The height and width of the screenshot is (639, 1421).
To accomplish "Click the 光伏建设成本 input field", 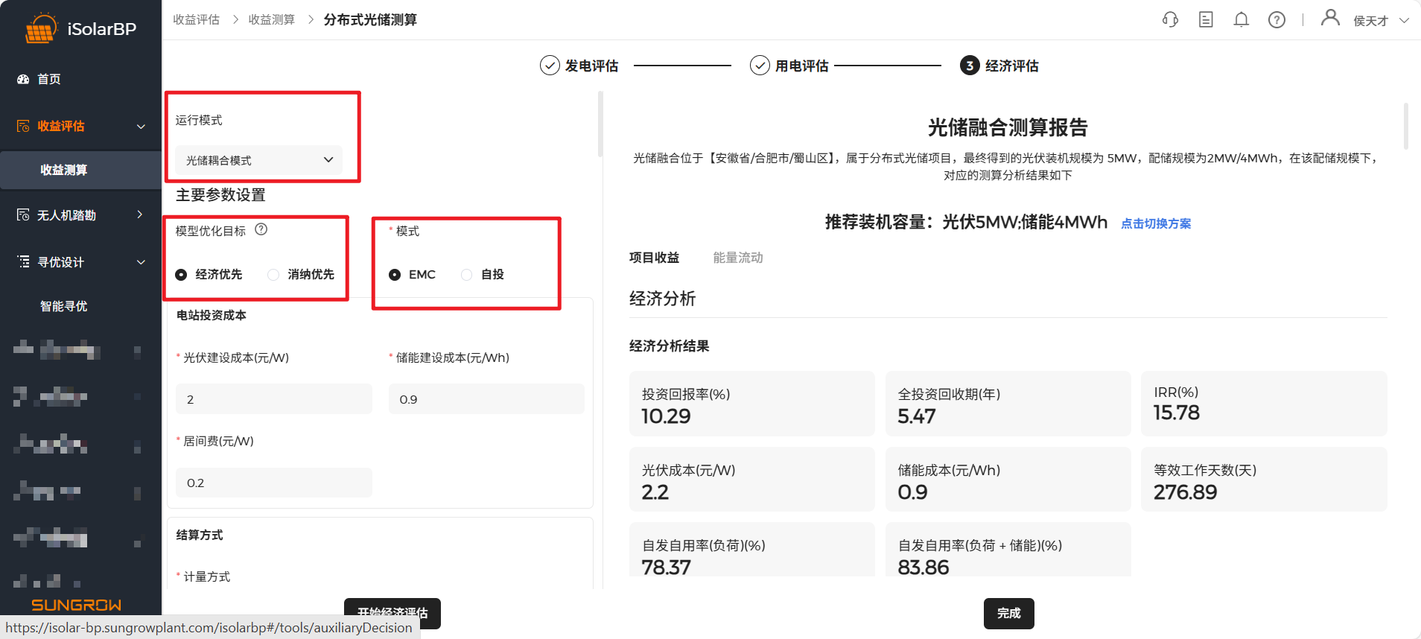I will [x=273, y=399].
